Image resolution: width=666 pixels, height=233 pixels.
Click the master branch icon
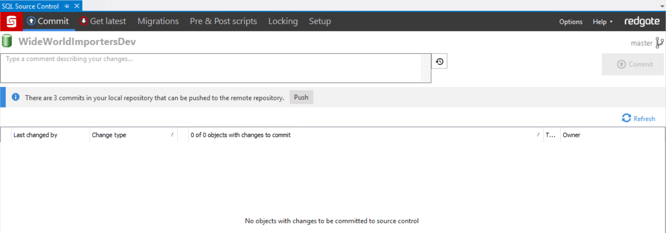[659, 43]
